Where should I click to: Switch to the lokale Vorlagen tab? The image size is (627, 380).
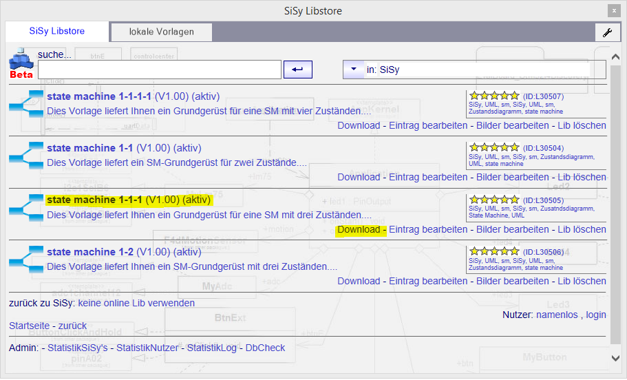point(162,32)
